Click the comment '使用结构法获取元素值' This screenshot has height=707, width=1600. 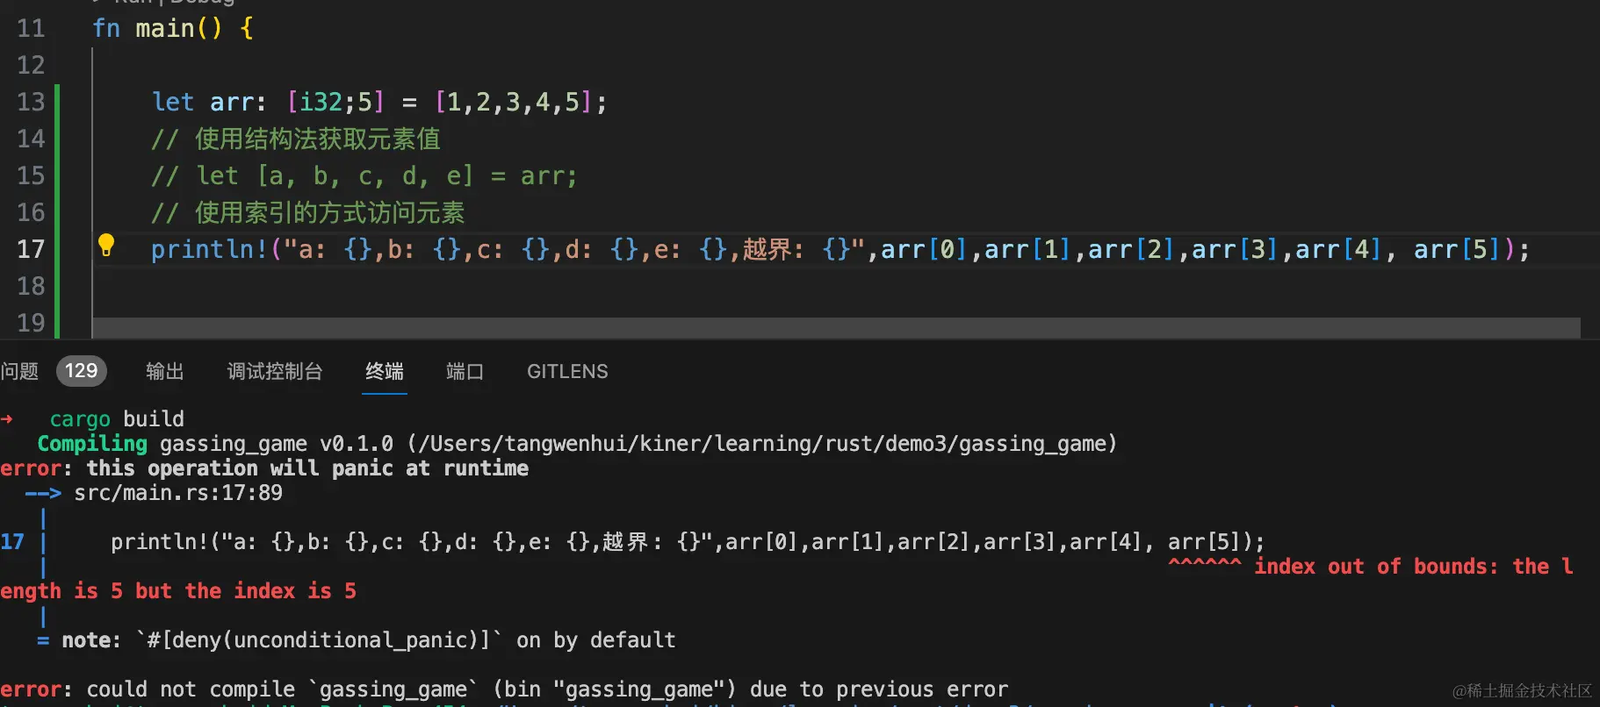pos(318,139)
